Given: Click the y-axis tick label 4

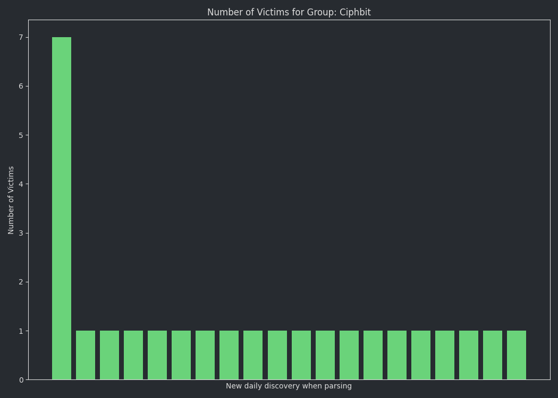Looking at the screenshot, I should pyautogui.click(x=21, y=184).
